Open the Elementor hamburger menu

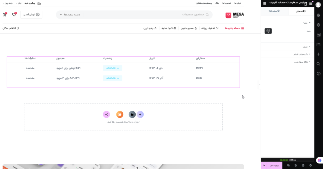pos(311,3)
